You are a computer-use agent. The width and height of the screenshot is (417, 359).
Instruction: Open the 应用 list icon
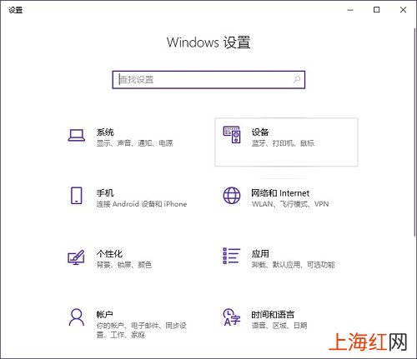pyautogui.click(x=232, y=256)
